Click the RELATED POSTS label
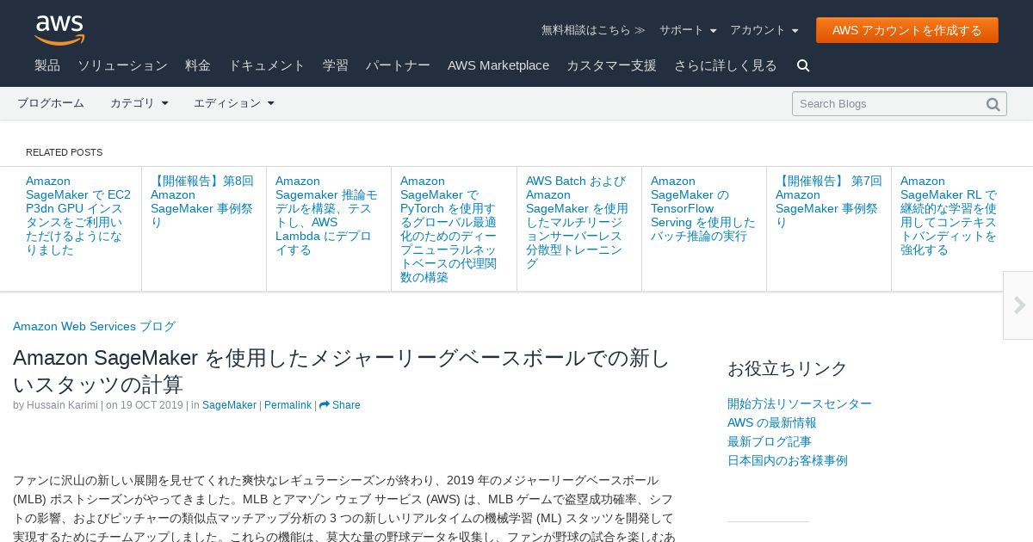The image size is (1033, 542). 64,152
